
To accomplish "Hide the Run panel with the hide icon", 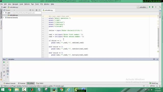I will 157,59.
